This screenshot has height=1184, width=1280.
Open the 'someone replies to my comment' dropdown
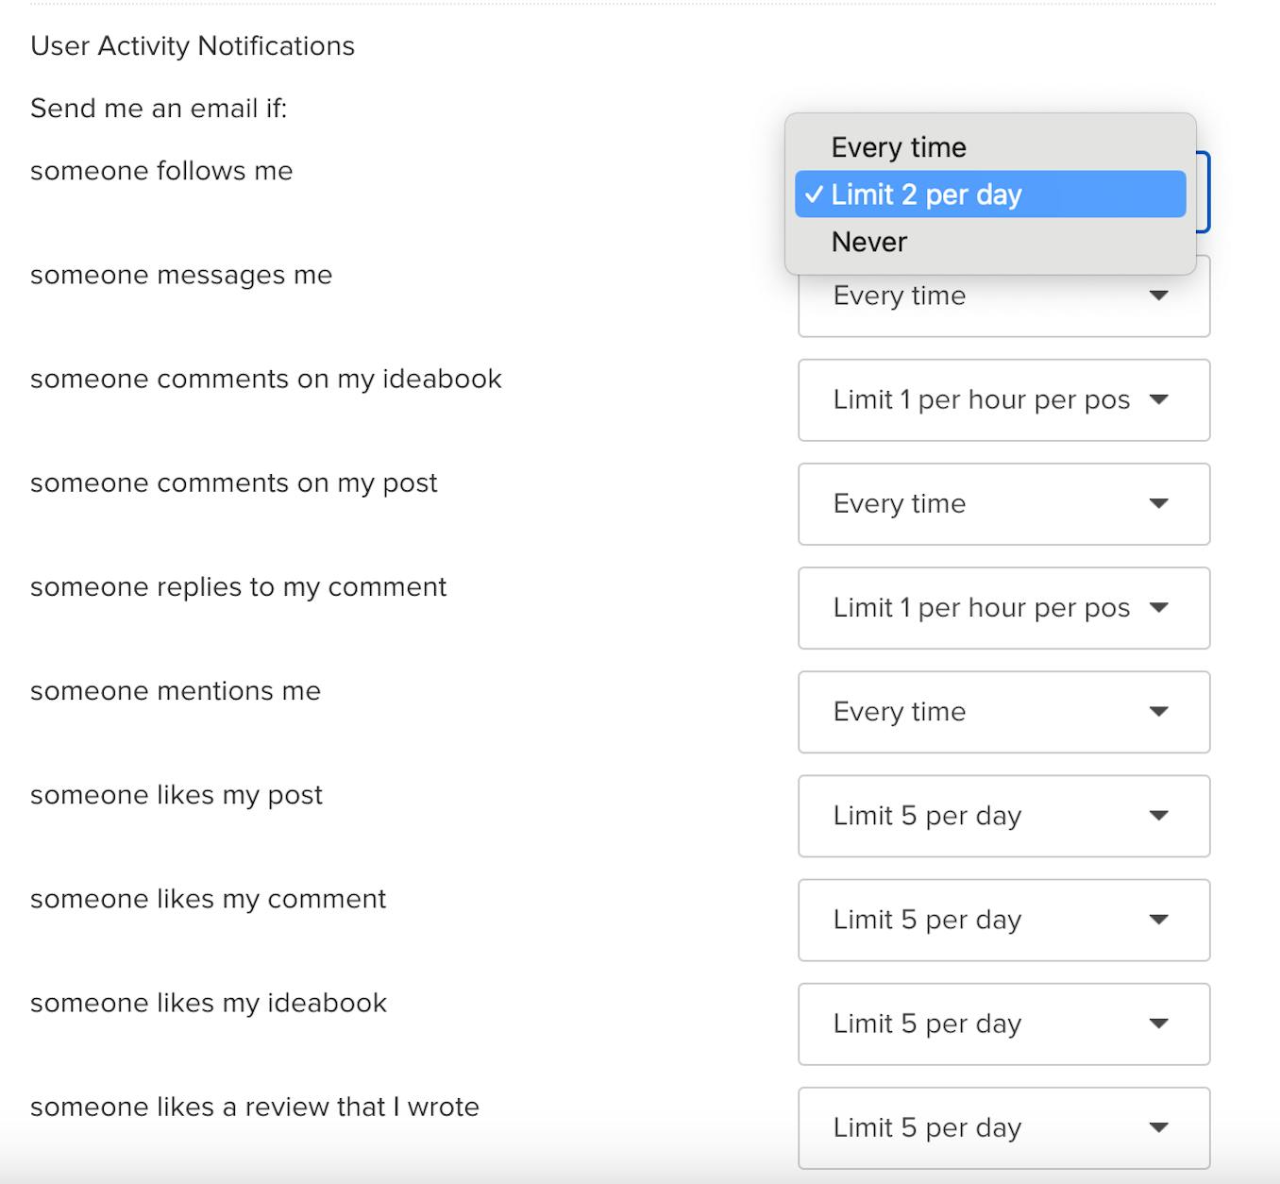point(1003,608)
